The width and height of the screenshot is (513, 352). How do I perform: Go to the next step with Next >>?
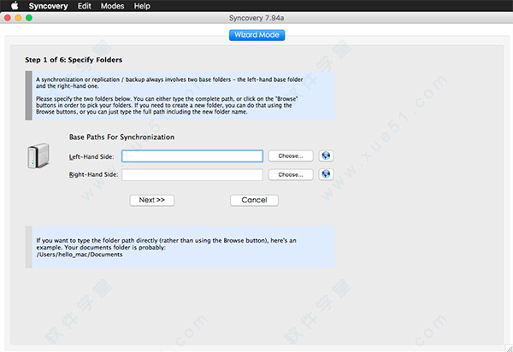pos(152,200)
